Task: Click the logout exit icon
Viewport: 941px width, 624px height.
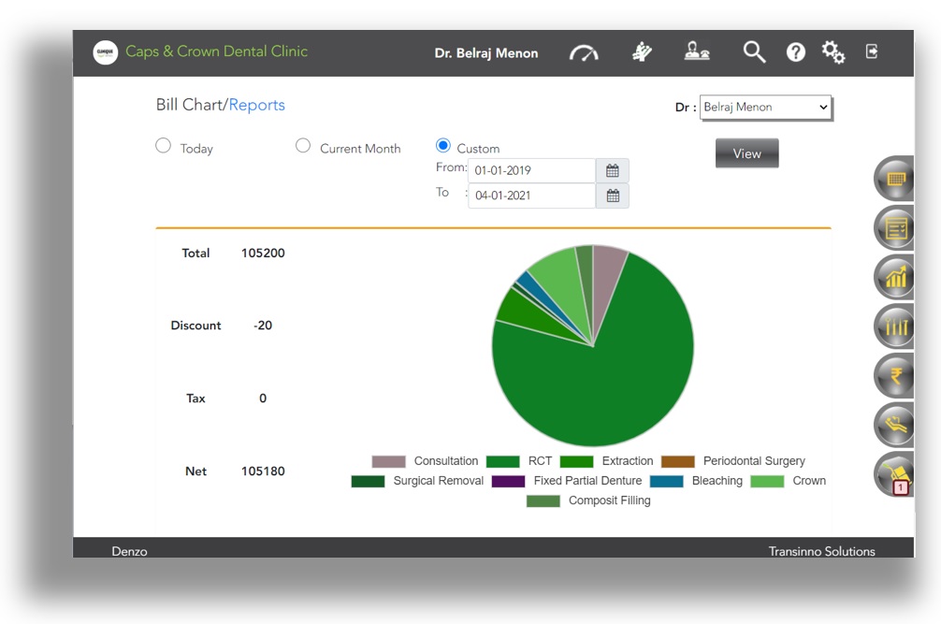Action: click(x=872, y=52)
